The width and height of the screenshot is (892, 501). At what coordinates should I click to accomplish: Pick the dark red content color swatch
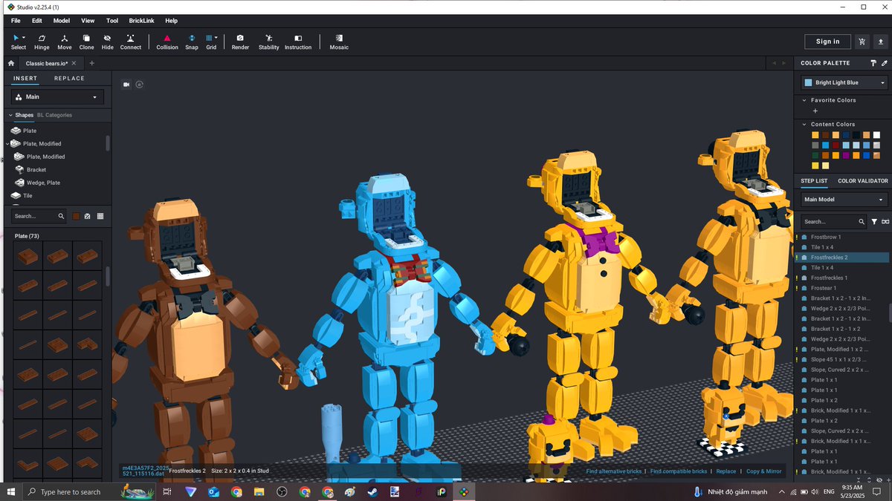(x=836, y=145)
